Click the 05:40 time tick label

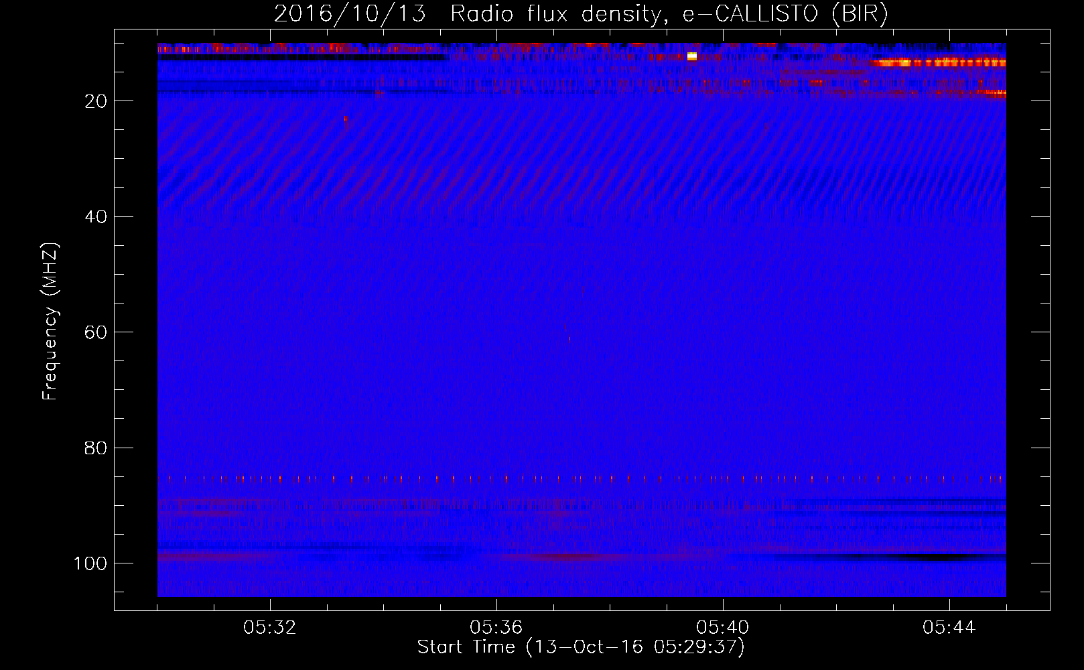[x=723, y=628]
